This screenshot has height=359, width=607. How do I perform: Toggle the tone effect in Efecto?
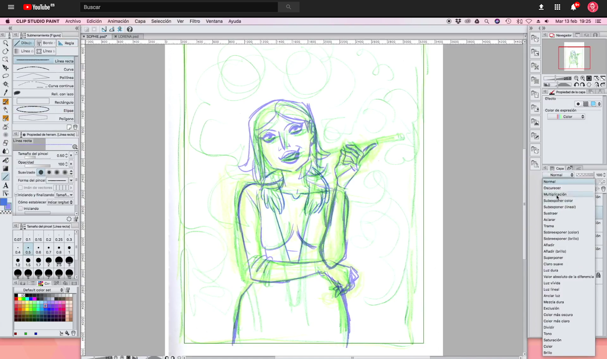[586, 104]
